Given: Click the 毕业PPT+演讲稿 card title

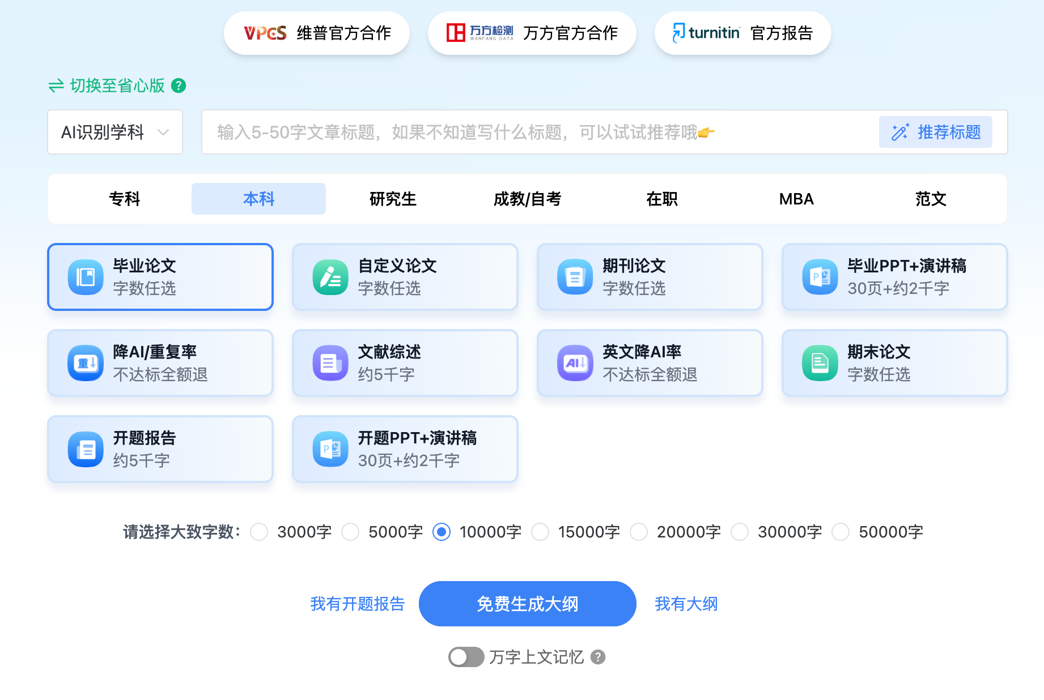Looking at the screenshot, I should click(x=907, y=266).
